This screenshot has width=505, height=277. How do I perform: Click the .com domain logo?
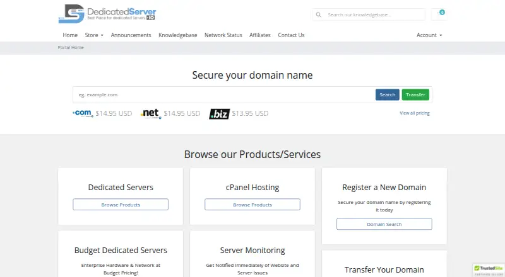(x=83, y=113)
